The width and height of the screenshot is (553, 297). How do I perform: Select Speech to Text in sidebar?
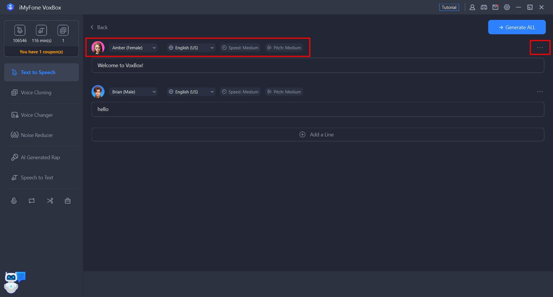click(x=41, y=178)
